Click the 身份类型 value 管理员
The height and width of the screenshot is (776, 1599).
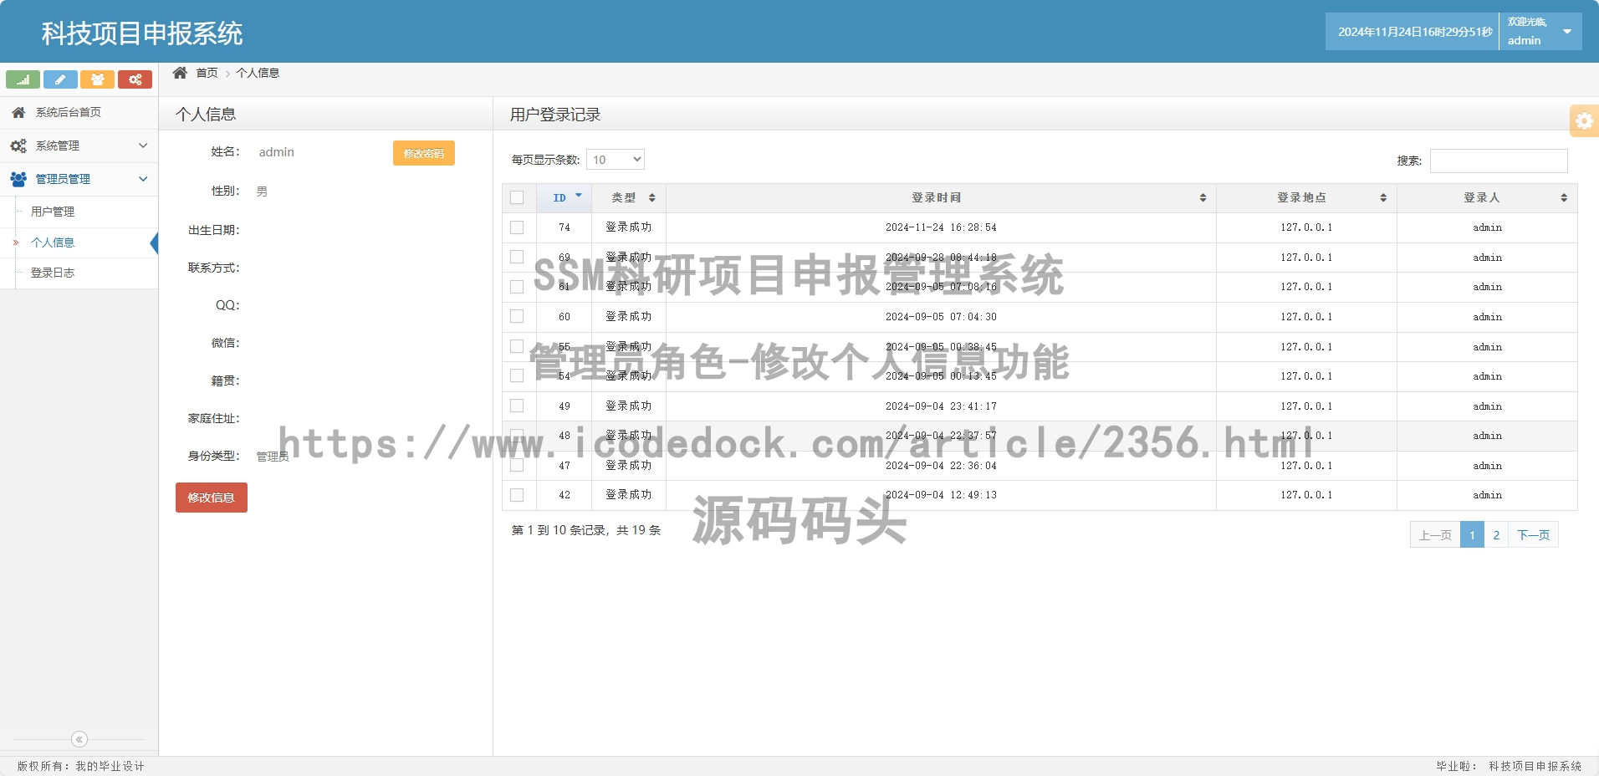click(x=273, y=457)
